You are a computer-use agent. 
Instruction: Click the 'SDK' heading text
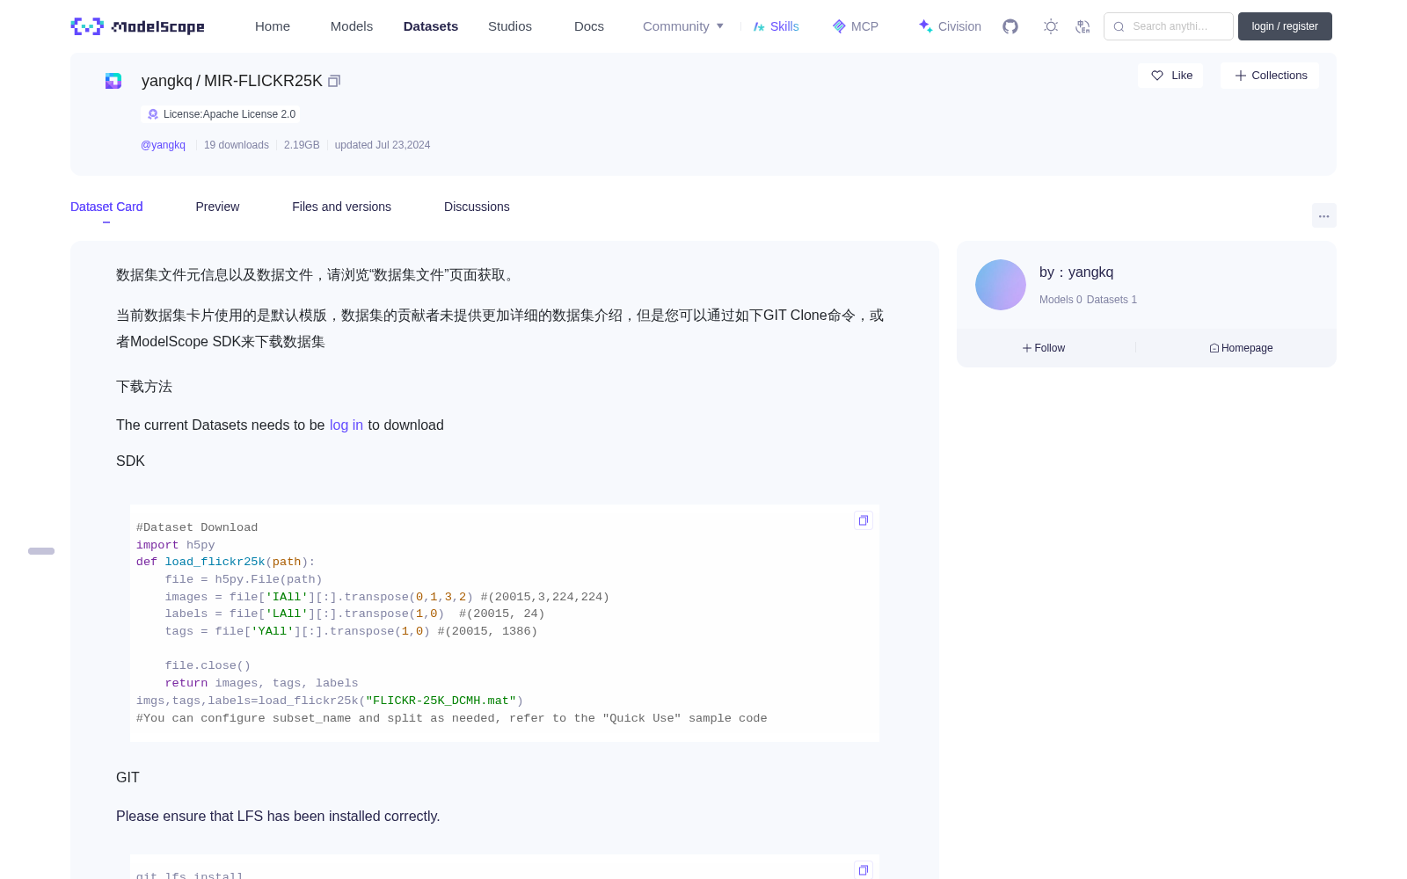click(x=130, y=461)
